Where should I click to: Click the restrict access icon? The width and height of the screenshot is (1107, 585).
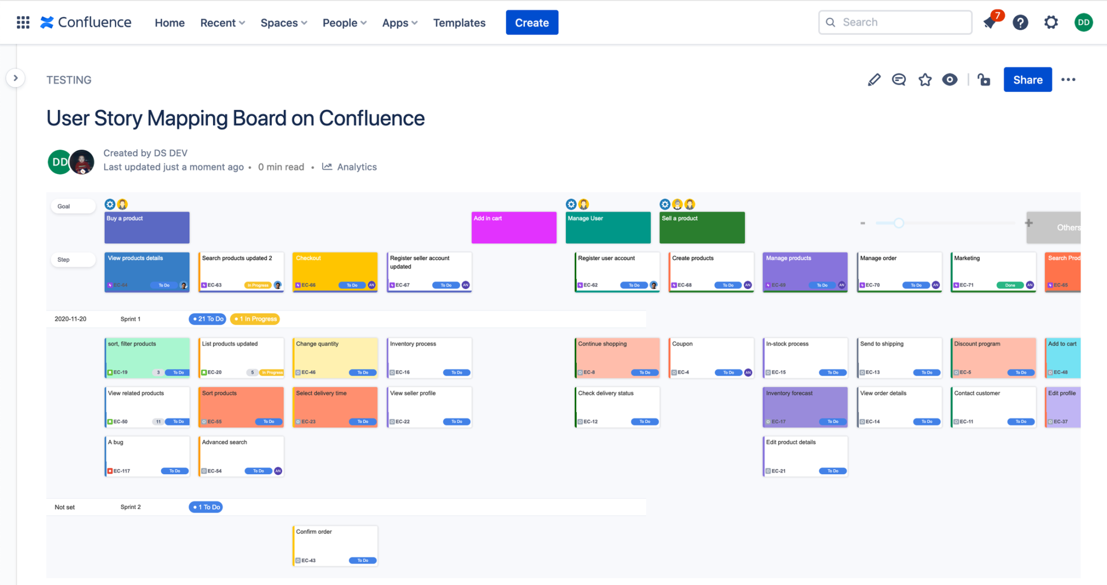pyautogui.click(x=984, y=80)
